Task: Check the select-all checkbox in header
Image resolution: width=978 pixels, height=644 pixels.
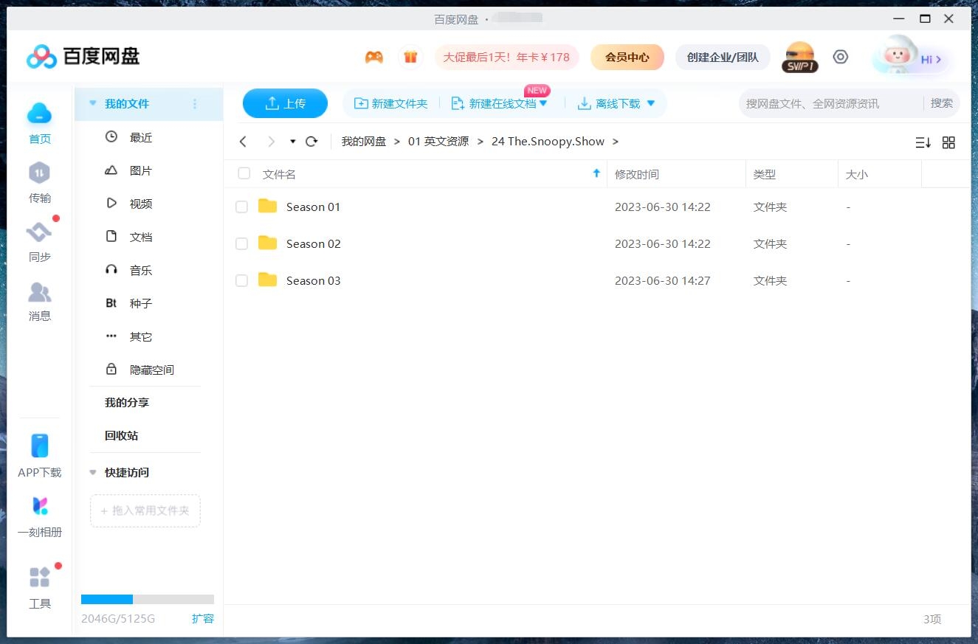Action: tap(244, 173)
